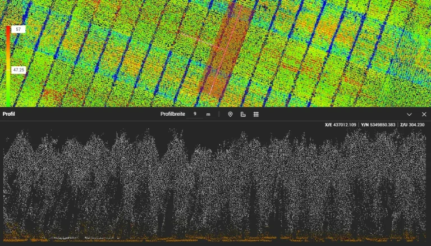
Task: Click the 57 maximum legend value label
Action: [19, 29]
